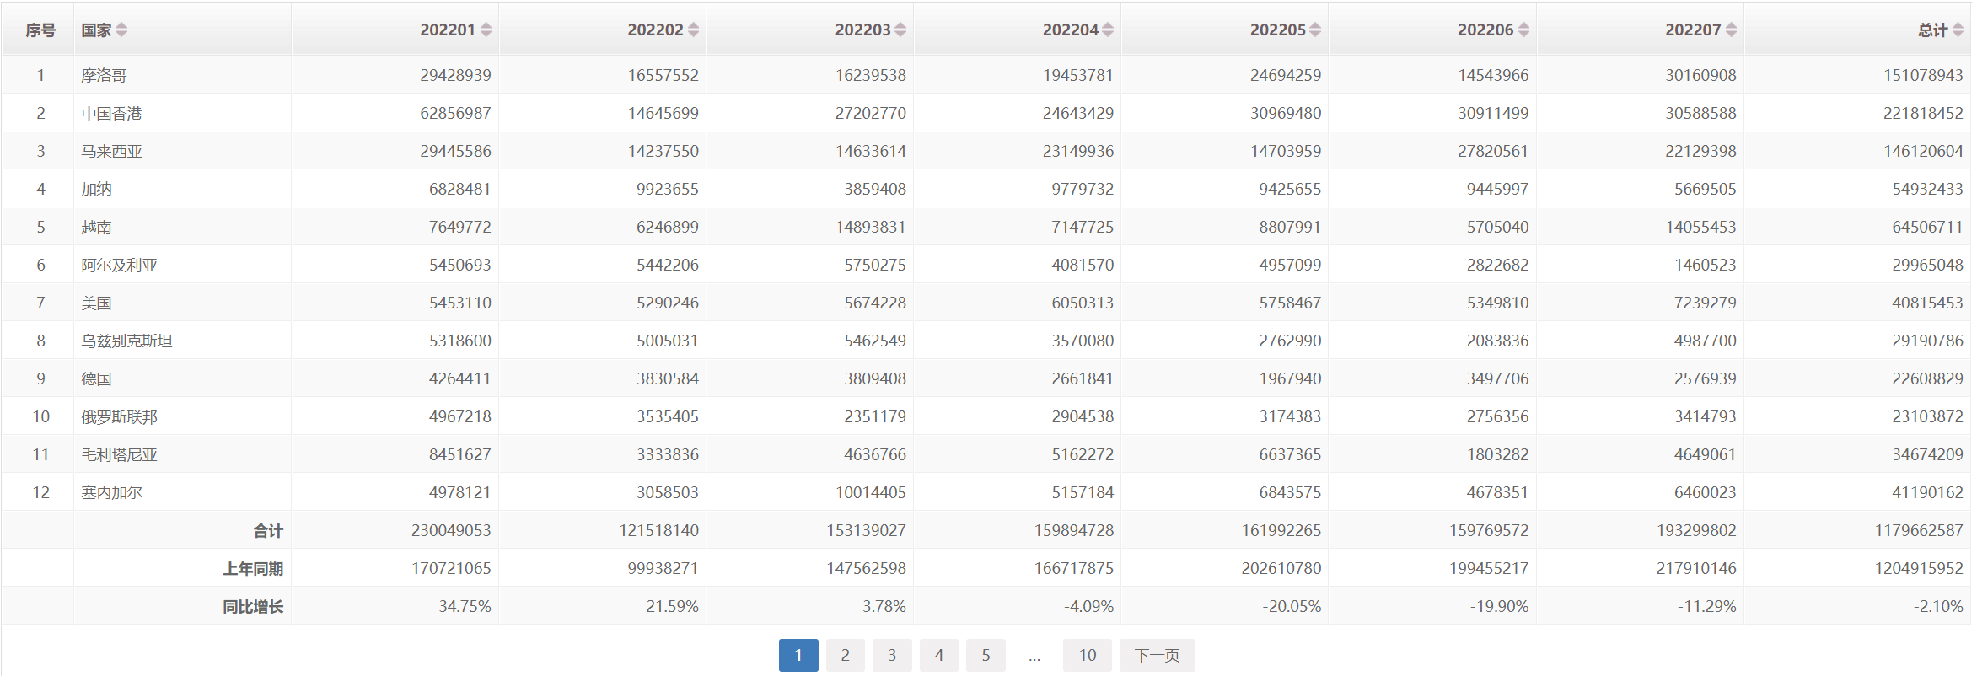Click the 摩洛哥 country cell
The image size is (1977, 676).
(104, 75)
